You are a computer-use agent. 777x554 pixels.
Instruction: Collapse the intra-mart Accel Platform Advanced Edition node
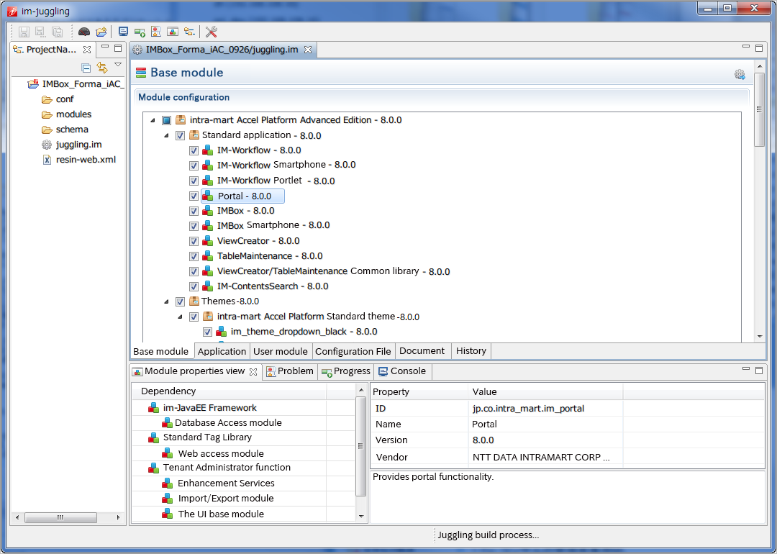pyautogui.click(x=153, y=120)
